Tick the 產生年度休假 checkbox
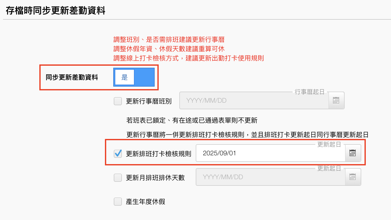The height and width of the screenshot is (220, 391). click(118, 202)
